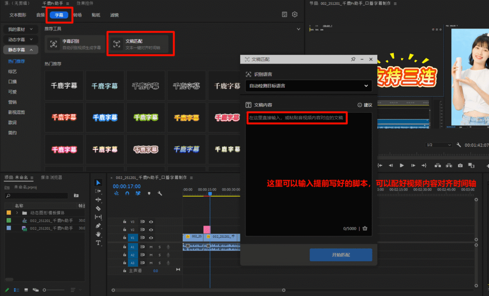The image size is (489, 296).
Task: Switch project panel to list view
Action: pyautogui.click(x=16, y=290)
